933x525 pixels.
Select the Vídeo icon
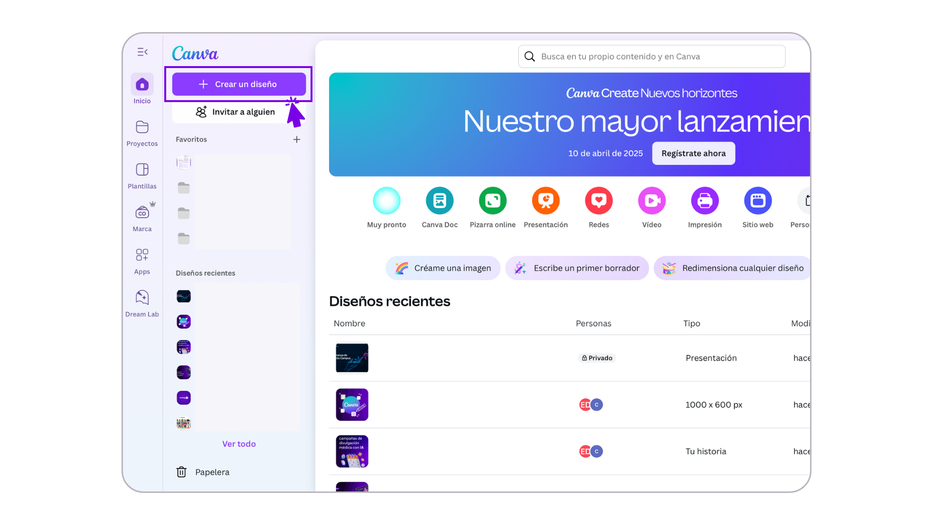(x=652, y=201)
